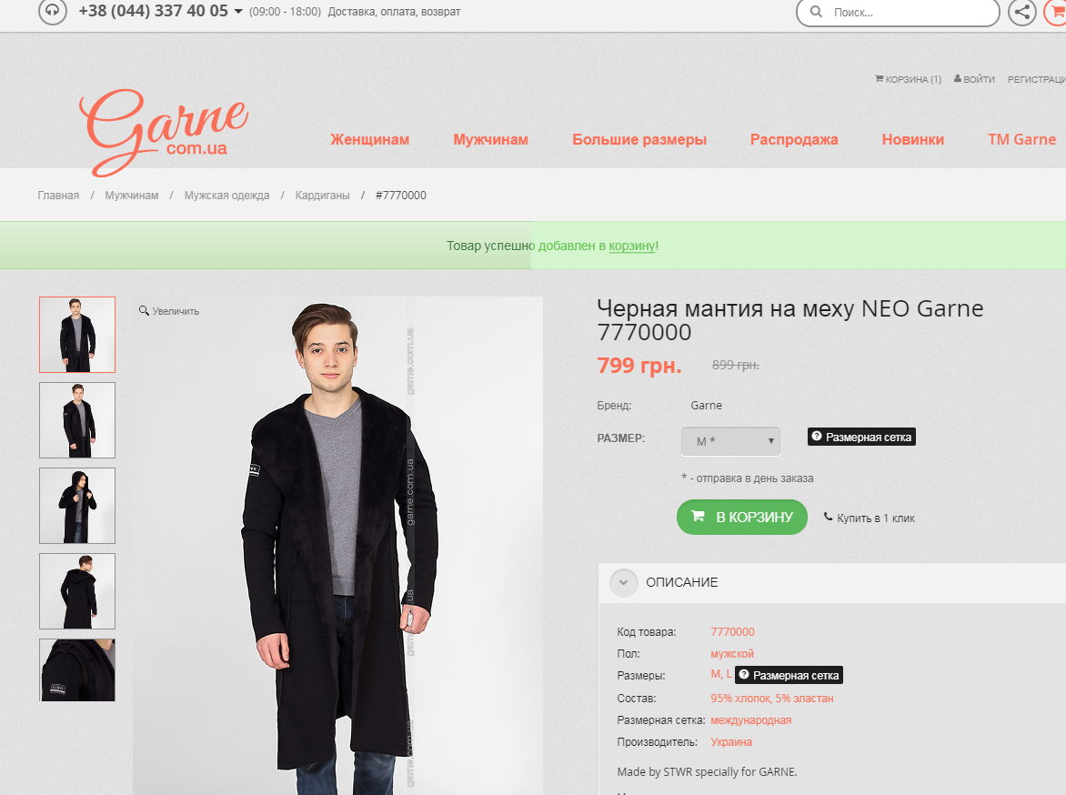Click into the Поиск search field
Screen dimensions: 1066x795
[910, 13]
